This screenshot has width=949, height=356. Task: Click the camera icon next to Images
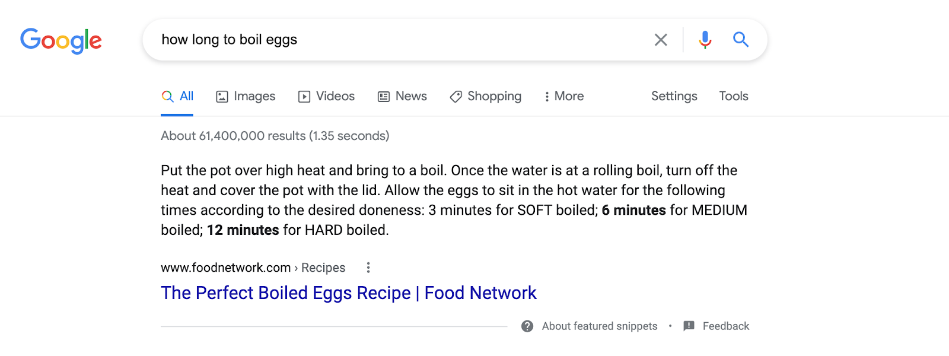222,96
